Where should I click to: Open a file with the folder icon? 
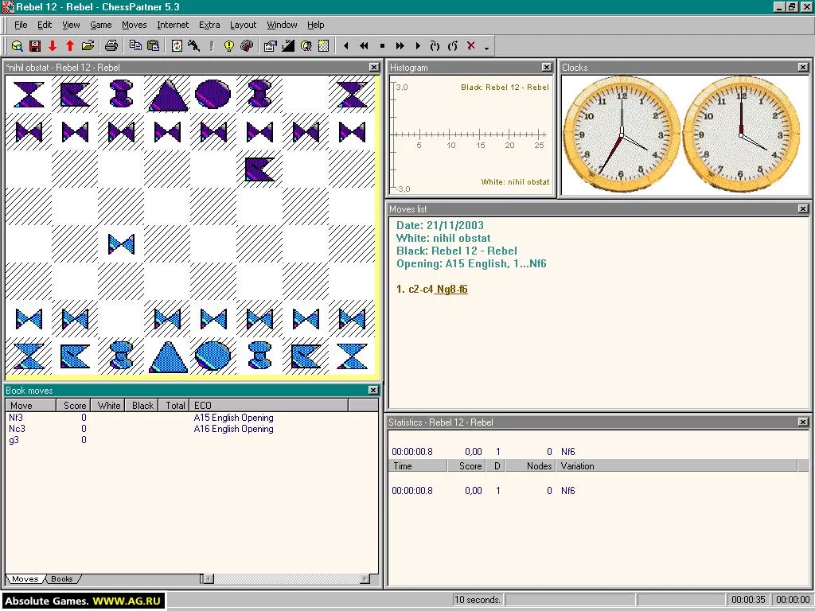88,45
